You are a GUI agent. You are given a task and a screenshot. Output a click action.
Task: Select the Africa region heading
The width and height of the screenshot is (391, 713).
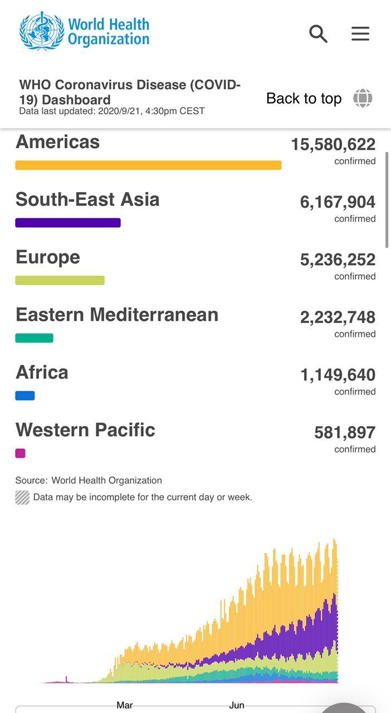42,373
